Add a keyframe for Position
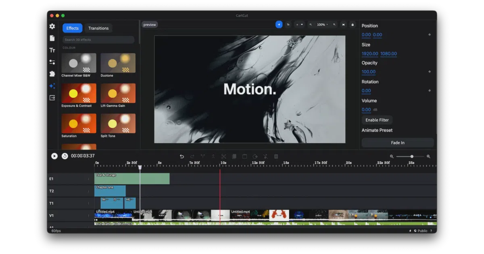Viewport: 484px width, 254px height. point(429,35)
